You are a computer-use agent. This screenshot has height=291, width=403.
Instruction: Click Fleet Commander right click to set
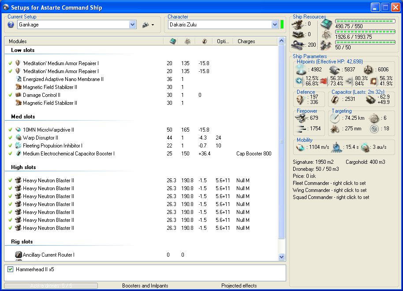click(329, 183)
